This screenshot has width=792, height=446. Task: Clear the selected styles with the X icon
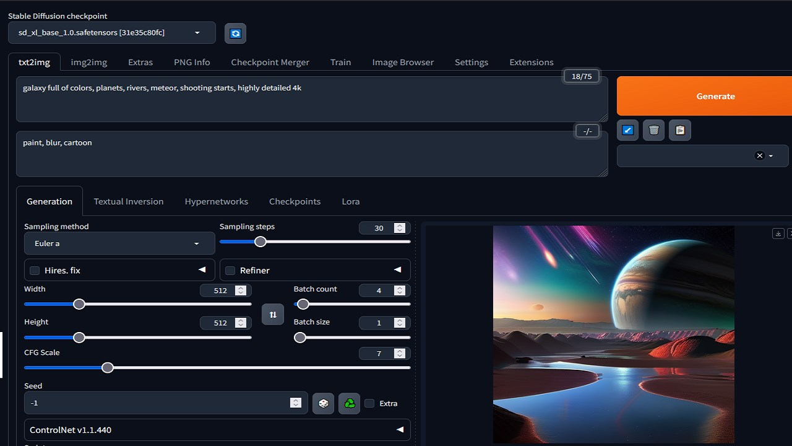tap(760, 156)
